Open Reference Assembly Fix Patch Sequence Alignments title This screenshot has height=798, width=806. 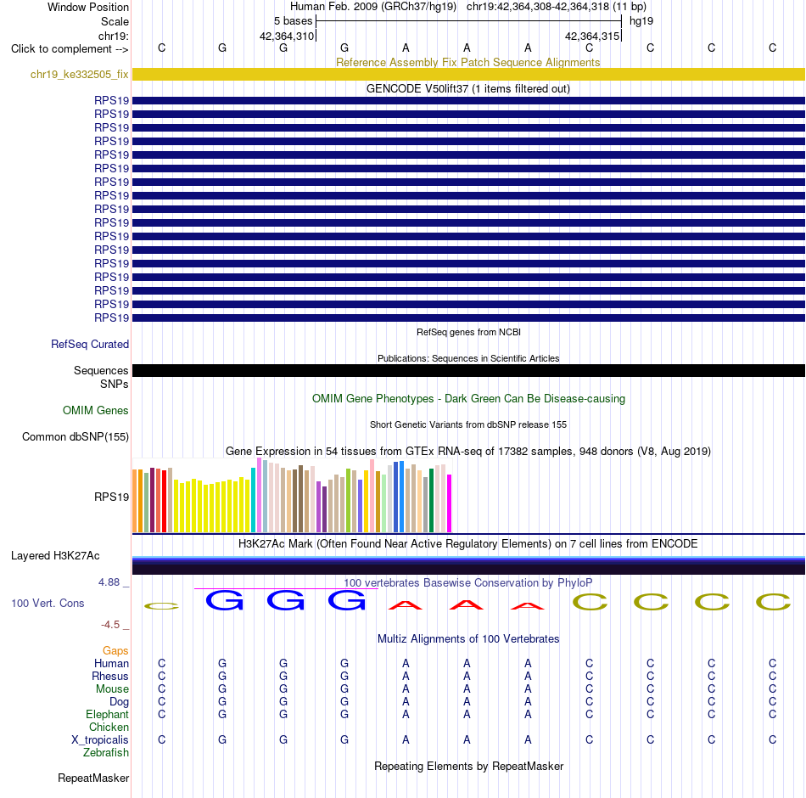[467, 62]
